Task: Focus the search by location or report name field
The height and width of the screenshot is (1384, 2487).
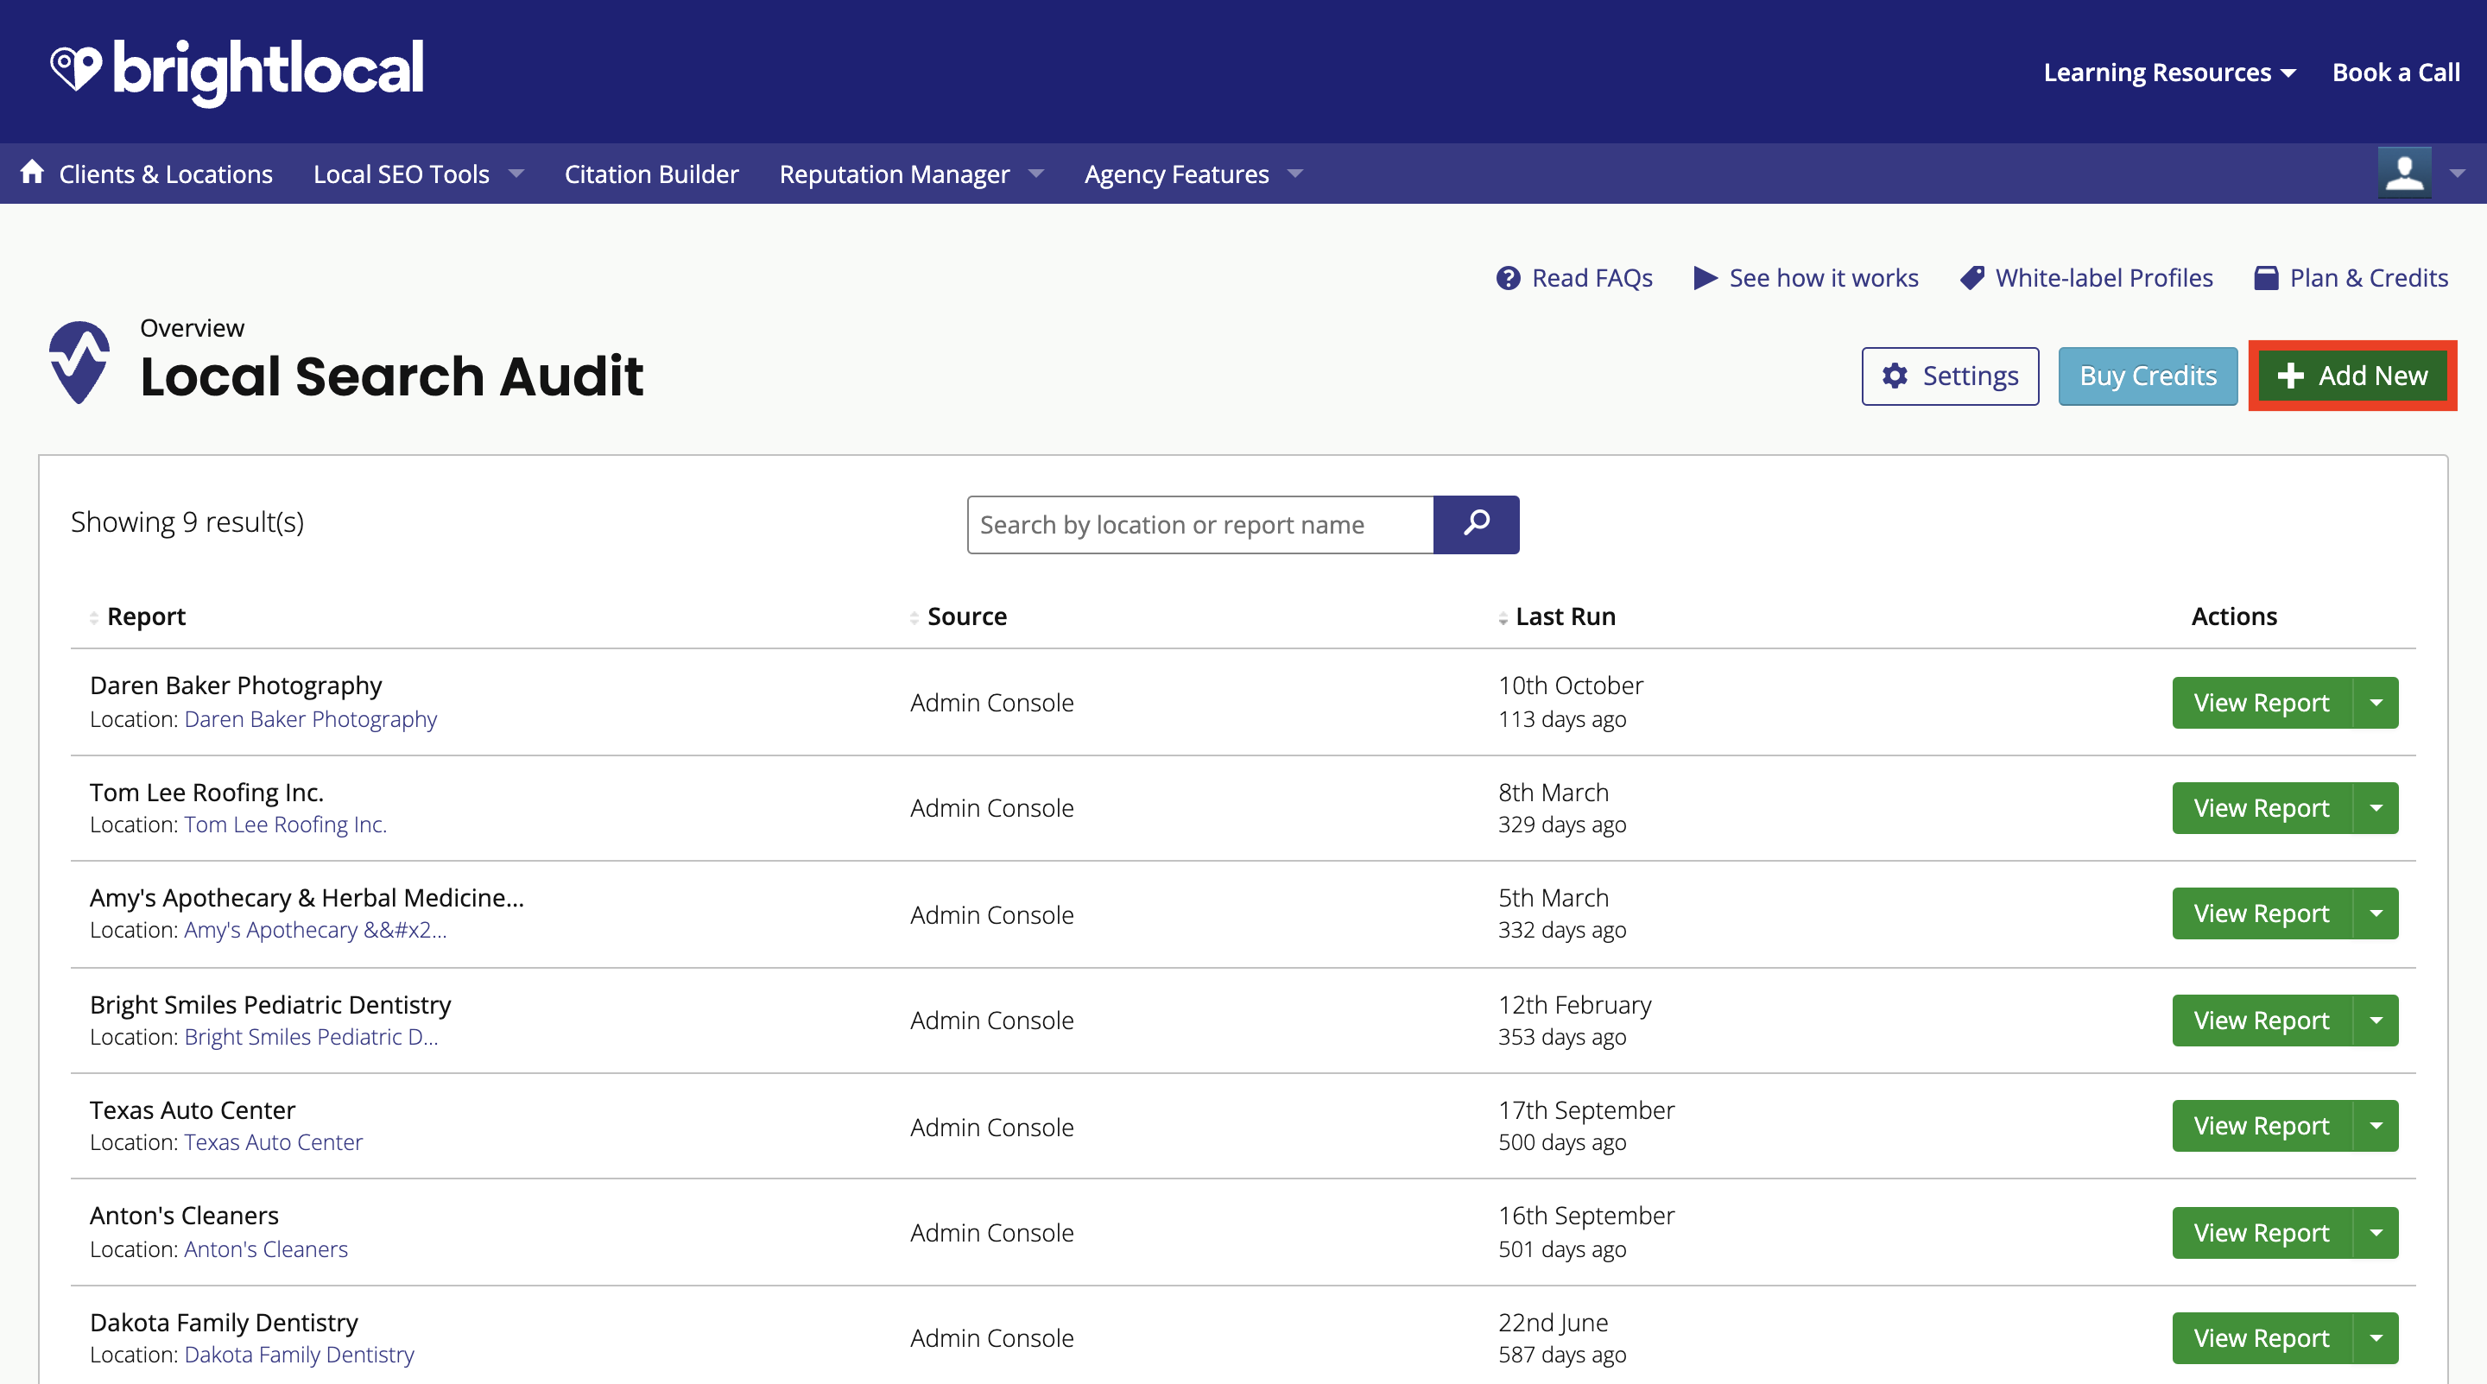Action: (x=1200, y=524)
